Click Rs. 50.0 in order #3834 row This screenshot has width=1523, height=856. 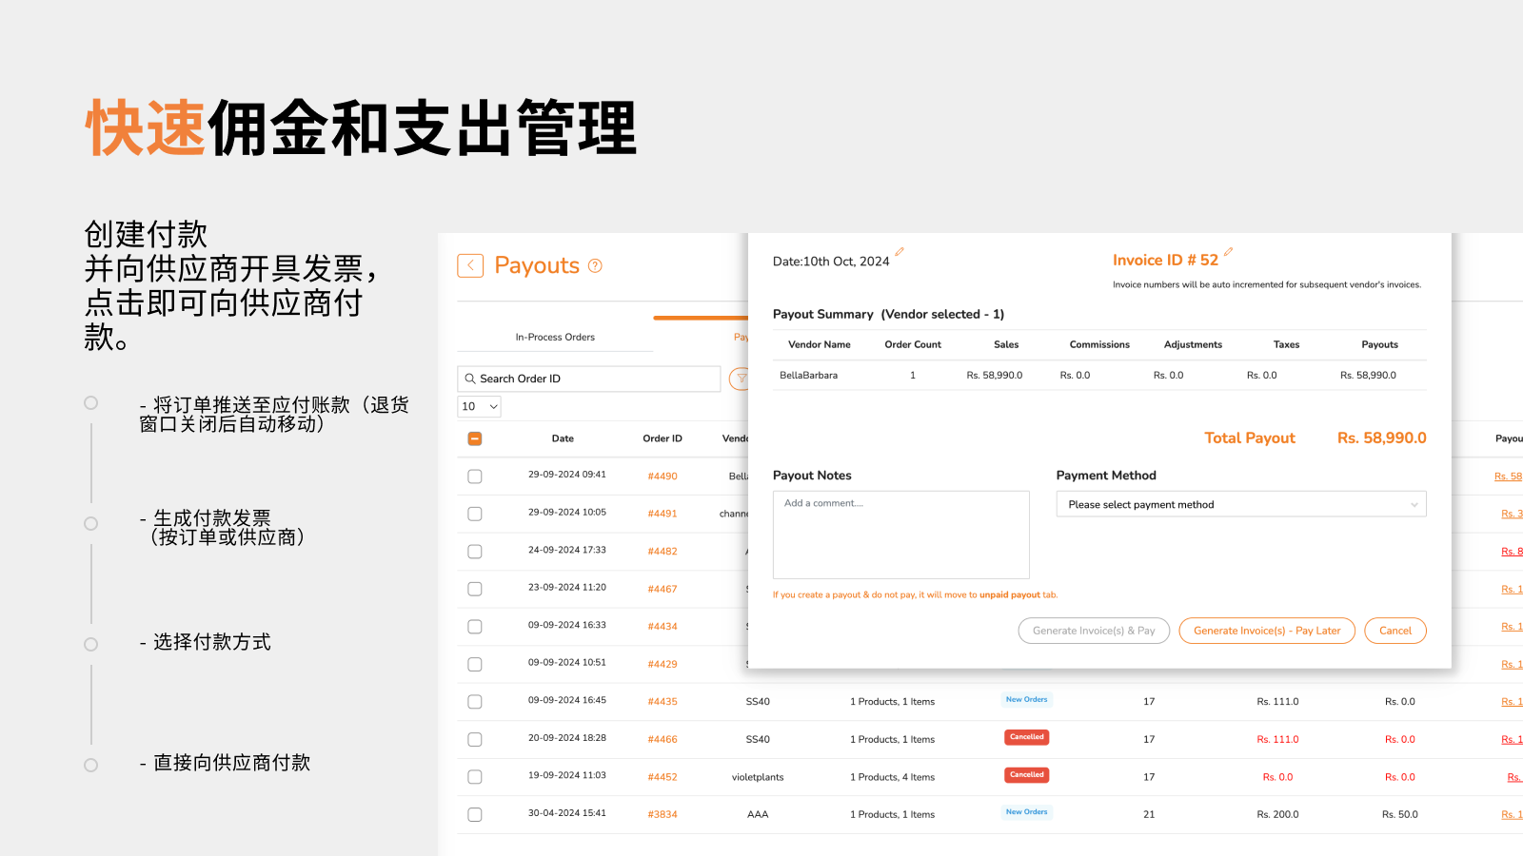1400,815
